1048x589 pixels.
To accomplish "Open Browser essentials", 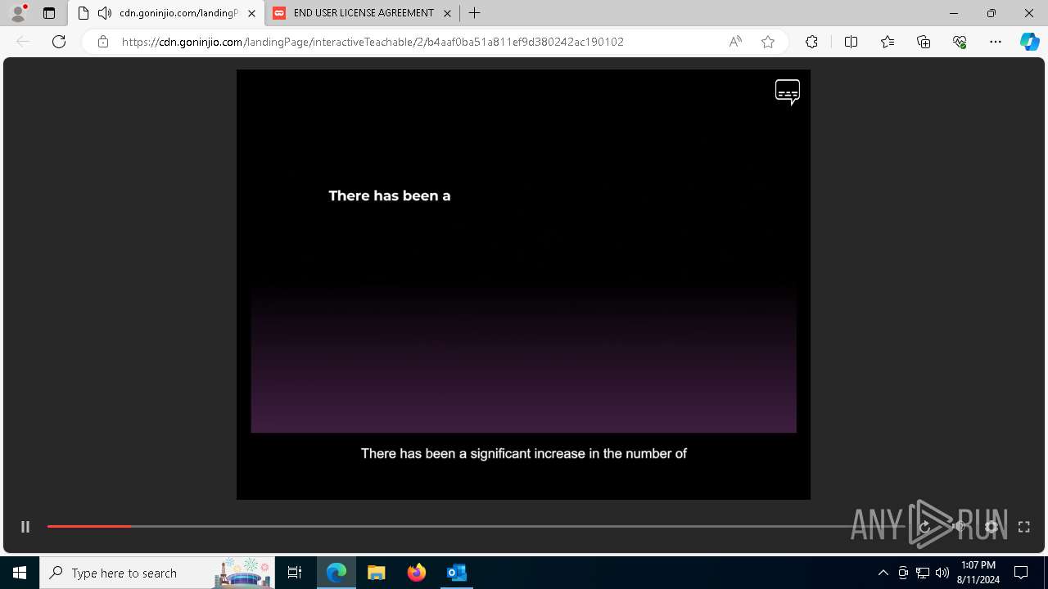I will [x=960, y=42].
